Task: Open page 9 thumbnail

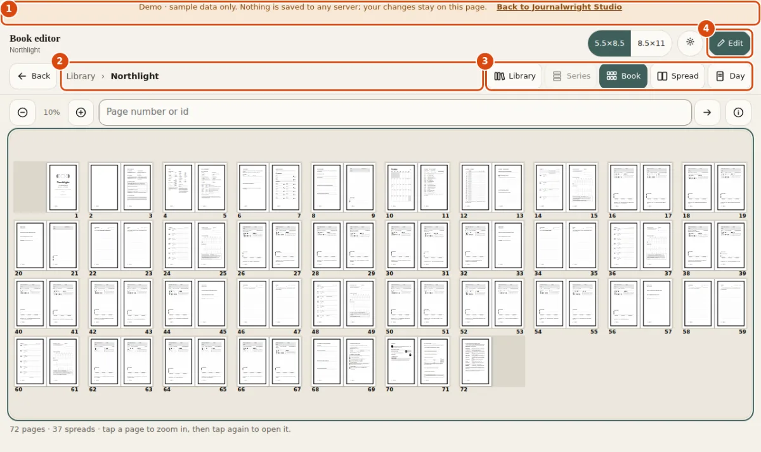Action: click(360, 188)
